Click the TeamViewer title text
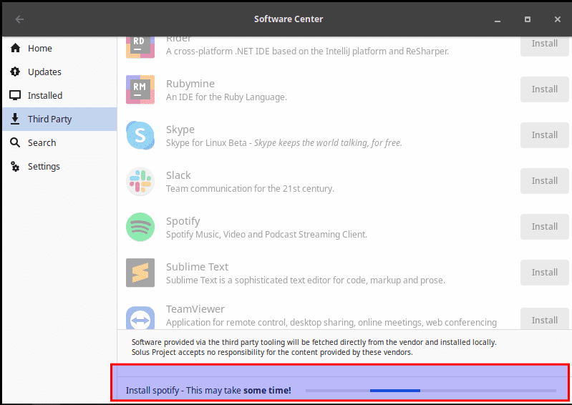The height and width of the screenshot is (405, 572). coord(195,309)
